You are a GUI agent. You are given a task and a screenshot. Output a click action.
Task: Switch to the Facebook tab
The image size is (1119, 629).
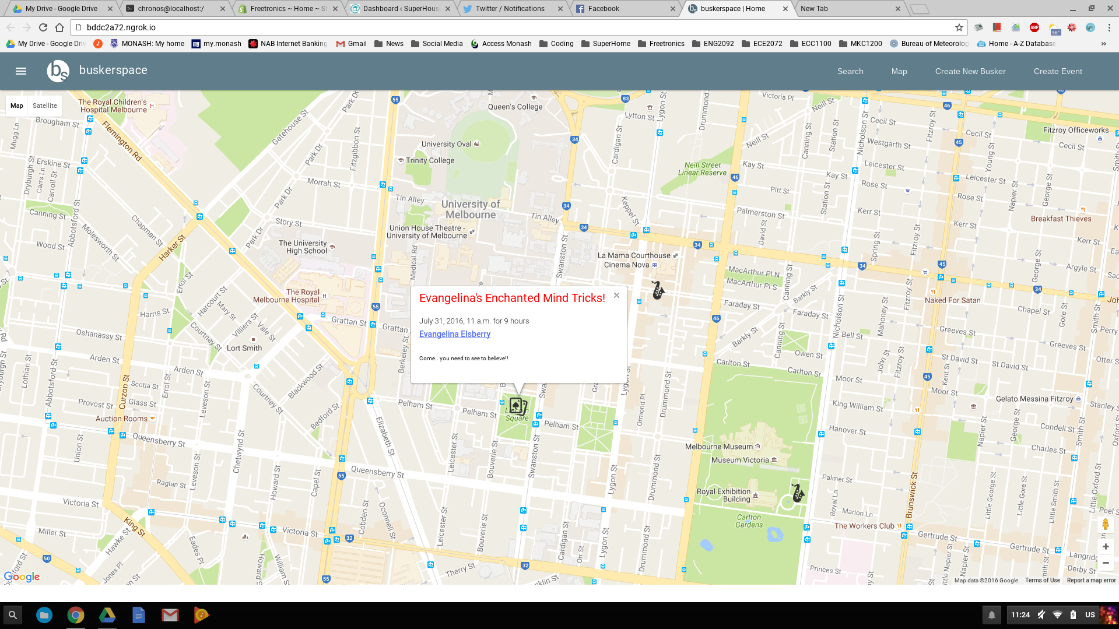point(625,9)
